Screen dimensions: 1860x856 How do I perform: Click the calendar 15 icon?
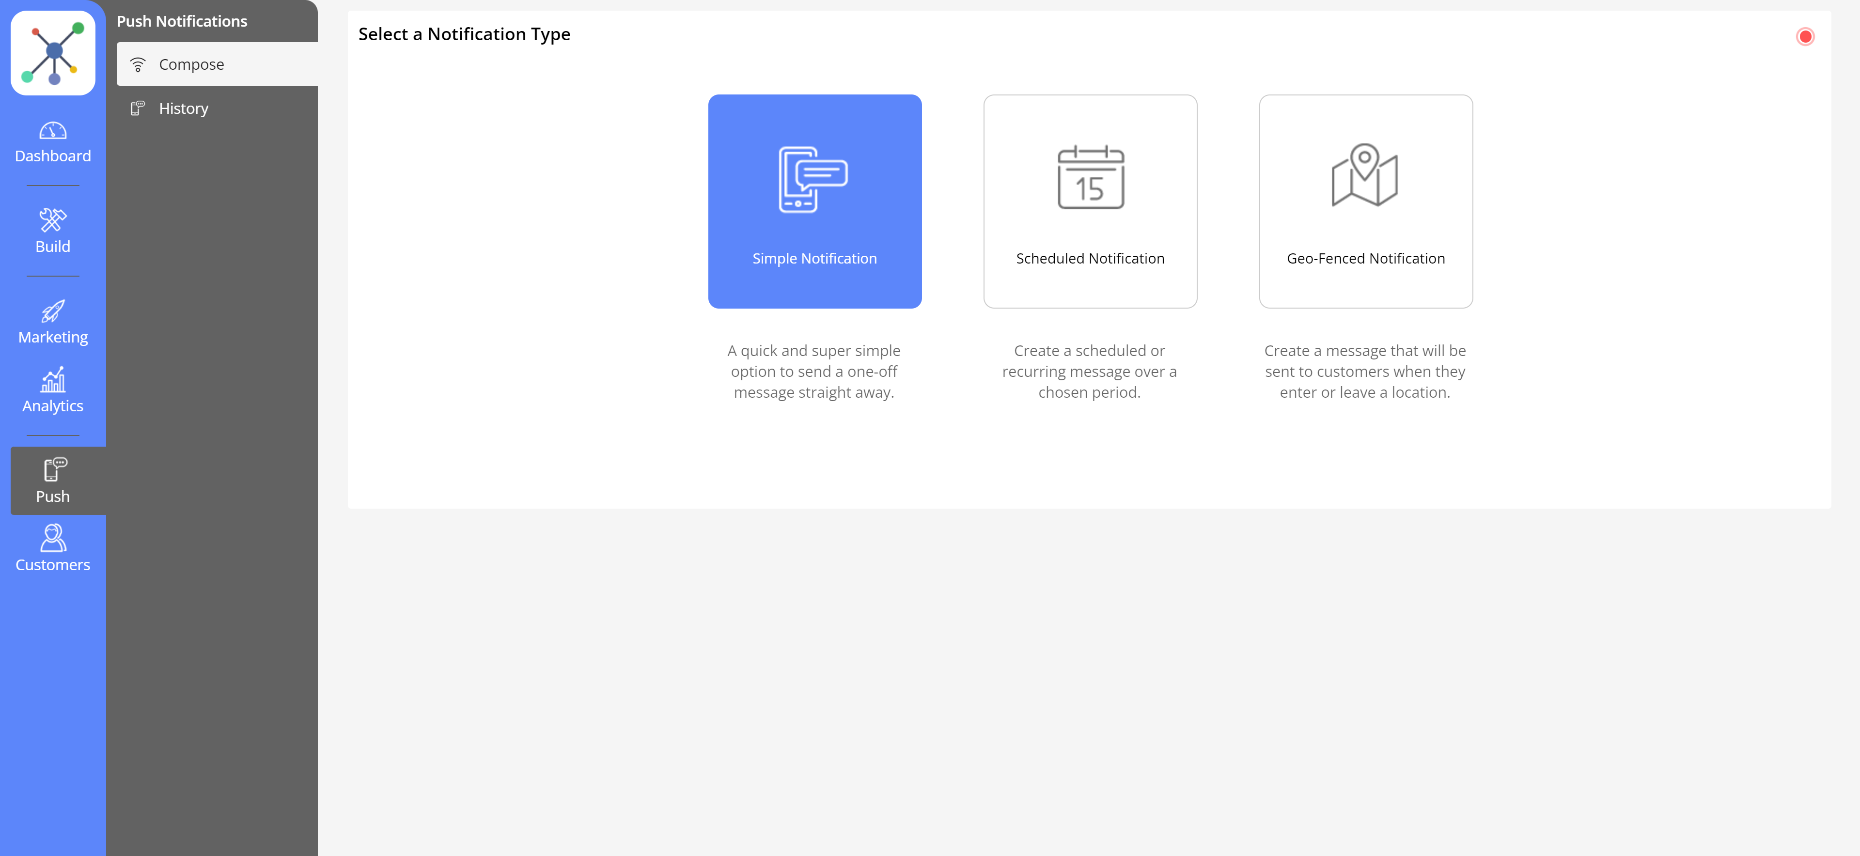1090,178
